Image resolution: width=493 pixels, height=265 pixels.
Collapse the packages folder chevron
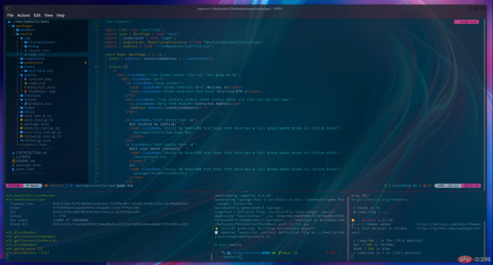click(x=10, y=26)
